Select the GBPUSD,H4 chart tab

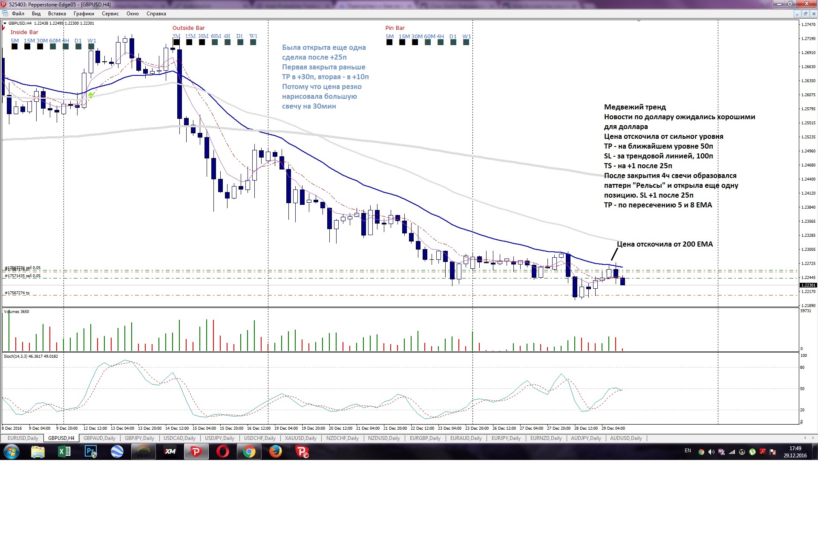tap(61, 438)
